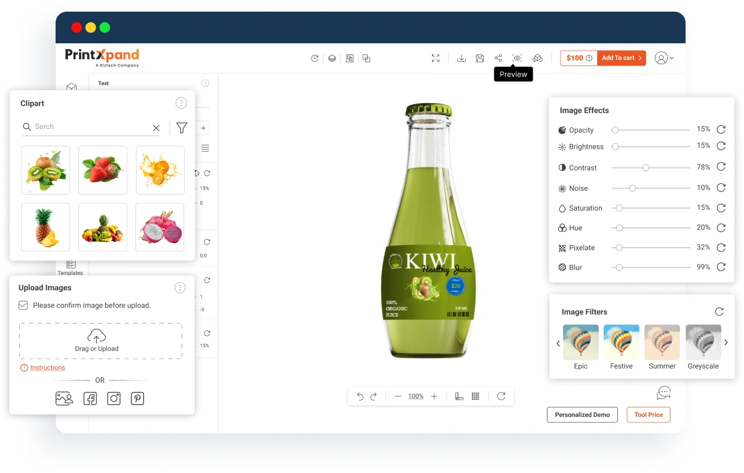The height and width of the screenshot is (473, 744).
Task: Click the Add To cart button
Action: (622, 58)
